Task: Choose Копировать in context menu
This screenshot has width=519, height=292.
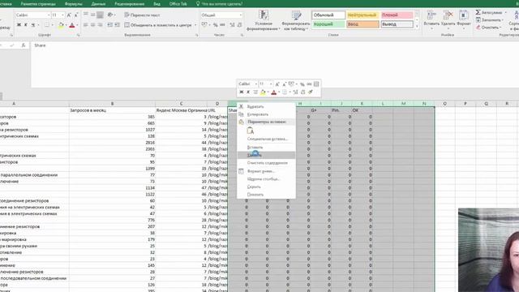Action: [x=267, y=114]
